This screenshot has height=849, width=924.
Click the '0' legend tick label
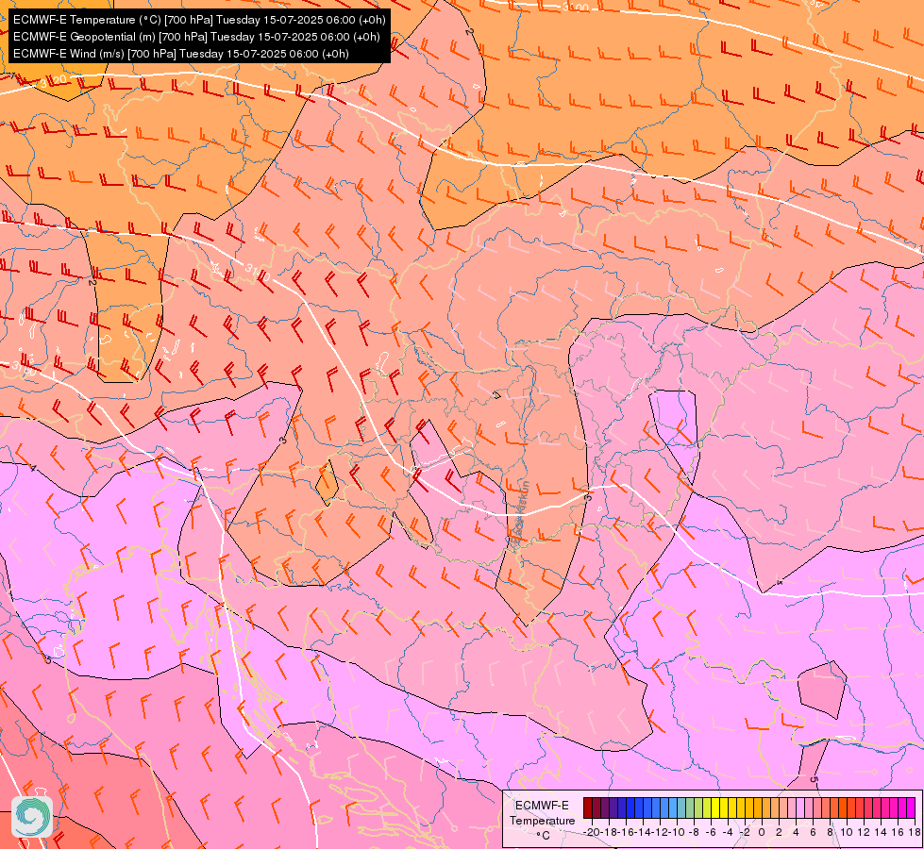(762, 833)
